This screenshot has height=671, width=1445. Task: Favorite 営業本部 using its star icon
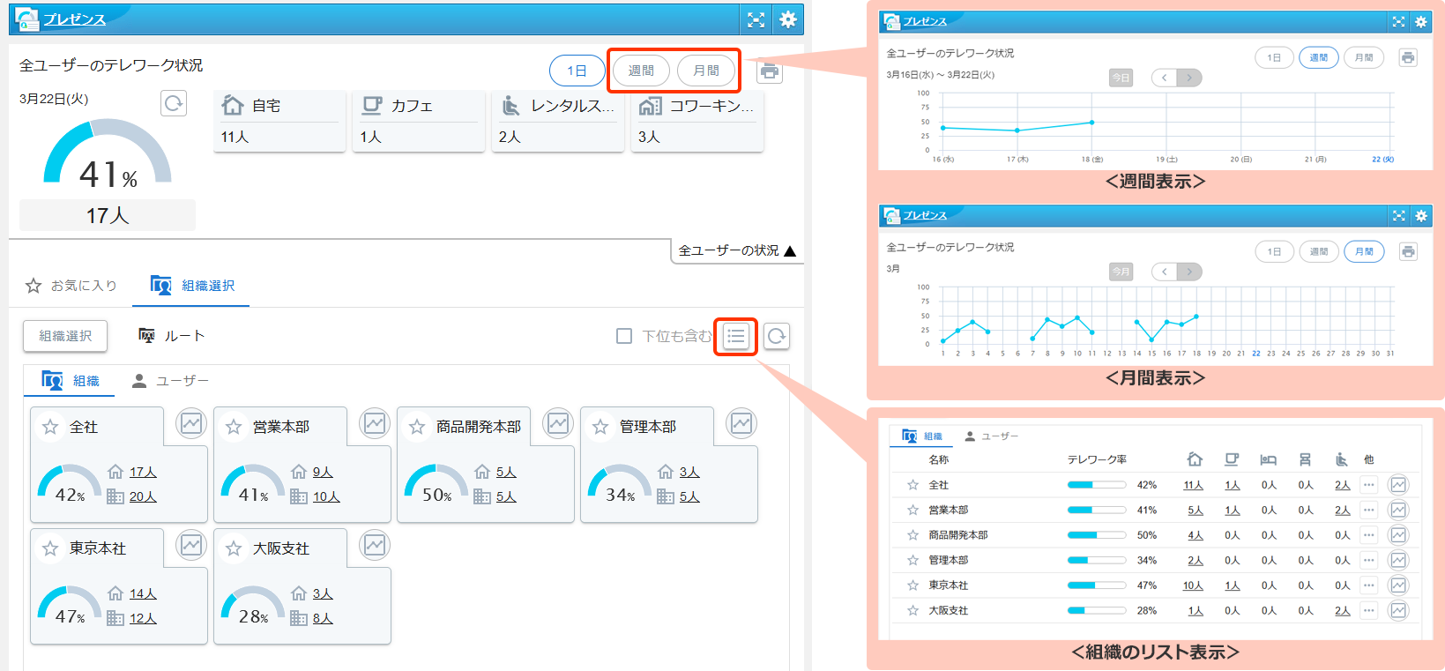[234, 427]
